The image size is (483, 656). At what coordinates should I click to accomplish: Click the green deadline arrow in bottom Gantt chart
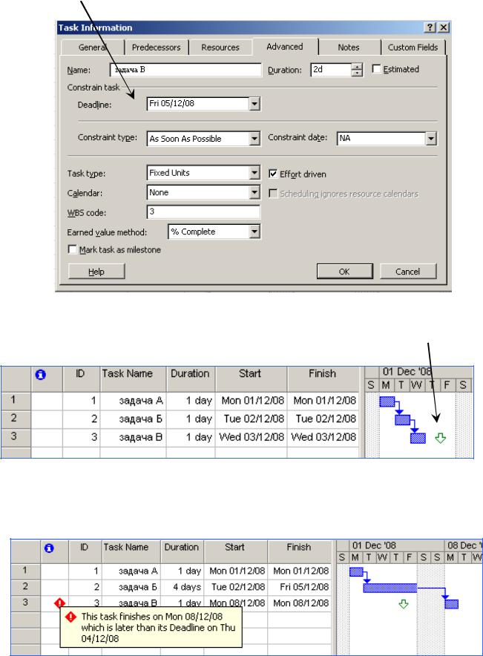click(404, 604)
